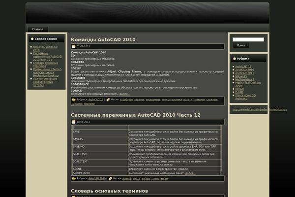Click the 3DCLIP command heading

(x=76, y=68)
